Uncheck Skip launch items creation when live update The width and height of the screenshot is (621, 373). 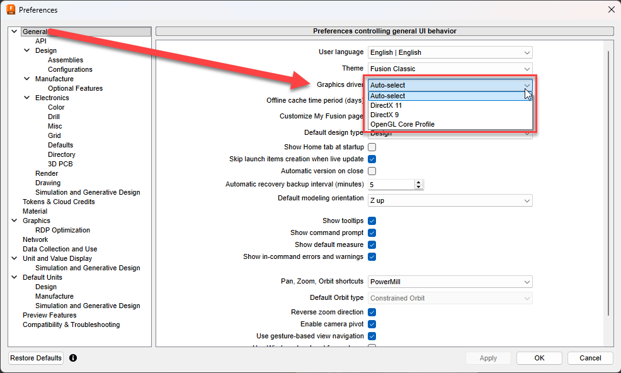372,159
